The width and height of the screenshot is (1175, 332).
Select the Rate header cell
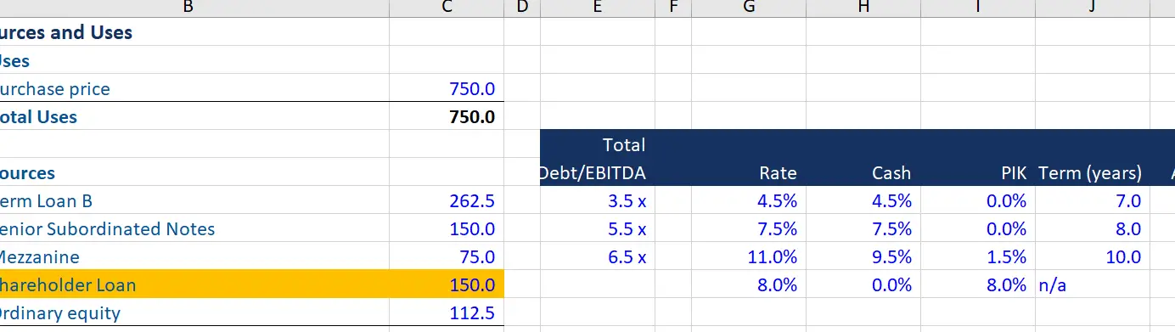[x=749, y=172]
